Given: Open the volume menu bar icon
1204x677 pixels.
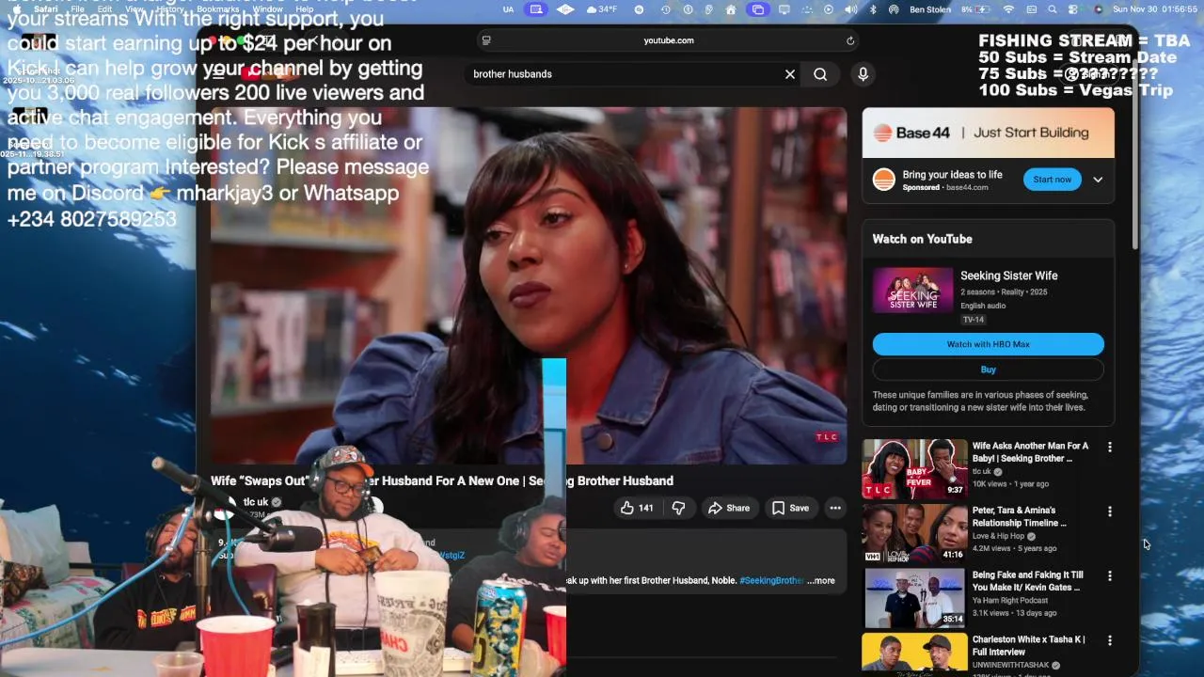Looking at the screenshot, I should [850, 9].
